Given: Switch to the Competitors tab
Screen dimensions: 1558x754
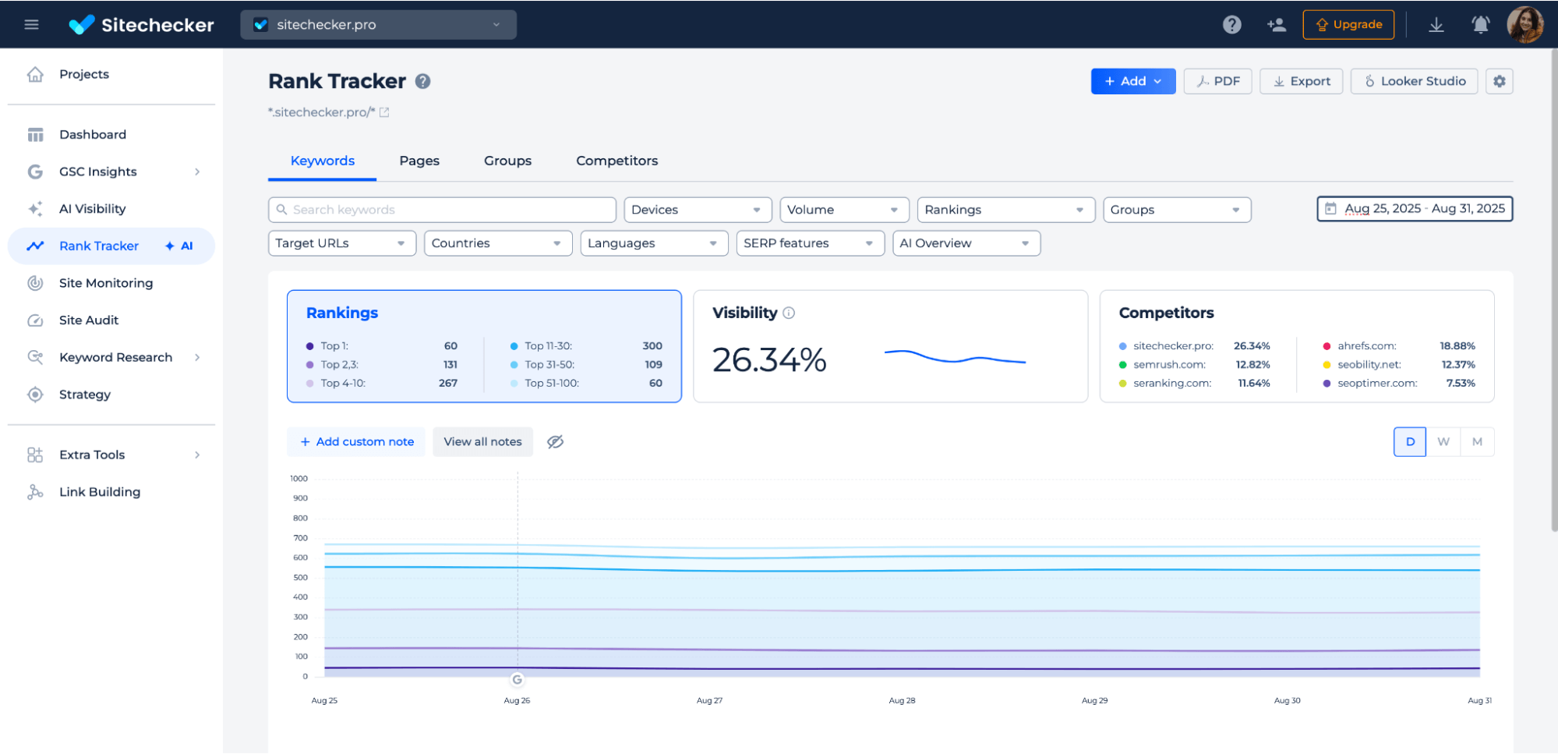Looking at the screenshot, I should click(x=616, y=161).
